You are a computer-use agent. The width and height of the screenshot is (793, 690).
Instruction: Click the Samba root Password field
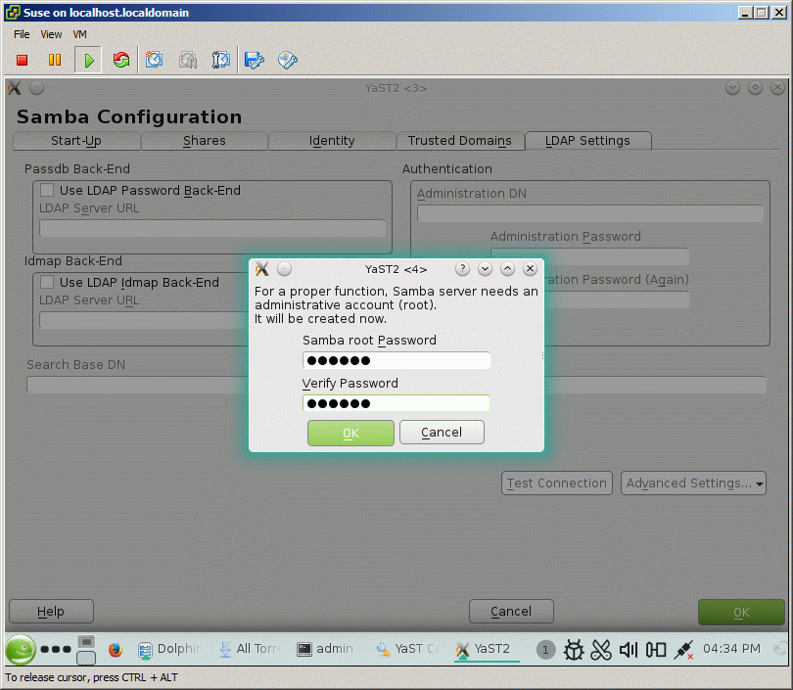click(396, 360)
